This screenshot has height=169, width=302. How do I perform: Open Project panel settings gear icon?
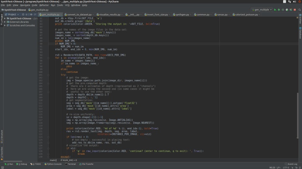point(31,14)
